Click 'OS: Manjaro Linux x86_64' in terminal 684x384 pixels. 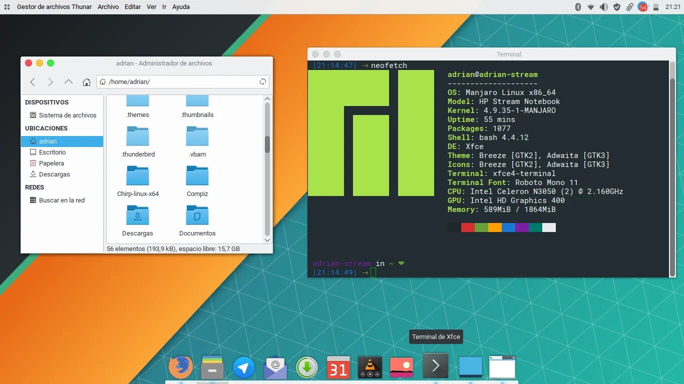pos(502,92)
